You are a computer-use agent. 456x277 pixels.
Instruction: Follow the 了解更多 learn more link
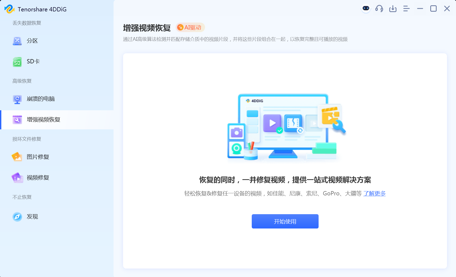point(374,194)
